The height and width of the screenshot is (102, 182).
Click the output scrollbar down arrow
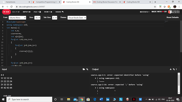click(179, 93)
